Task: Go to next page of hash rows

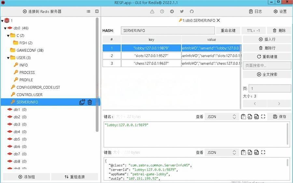Action: coord(279,104)
